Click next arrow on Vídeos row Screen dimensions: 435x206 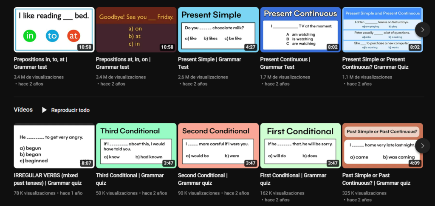[422, 145]
